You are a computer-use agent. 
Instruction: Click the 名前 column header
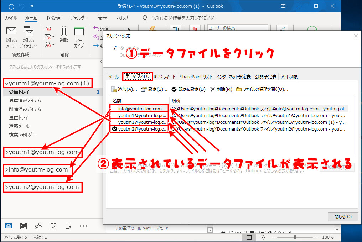click(139, 101)
